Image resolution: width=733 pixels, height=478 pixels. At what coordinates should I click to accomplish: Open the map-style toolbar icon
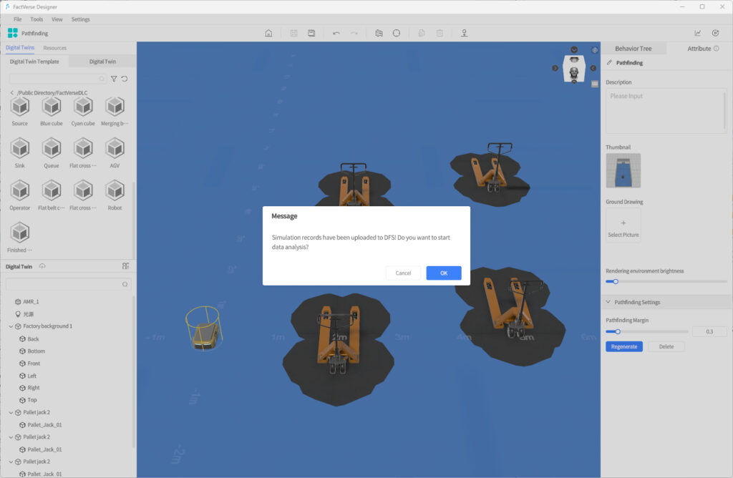(379, 33)
